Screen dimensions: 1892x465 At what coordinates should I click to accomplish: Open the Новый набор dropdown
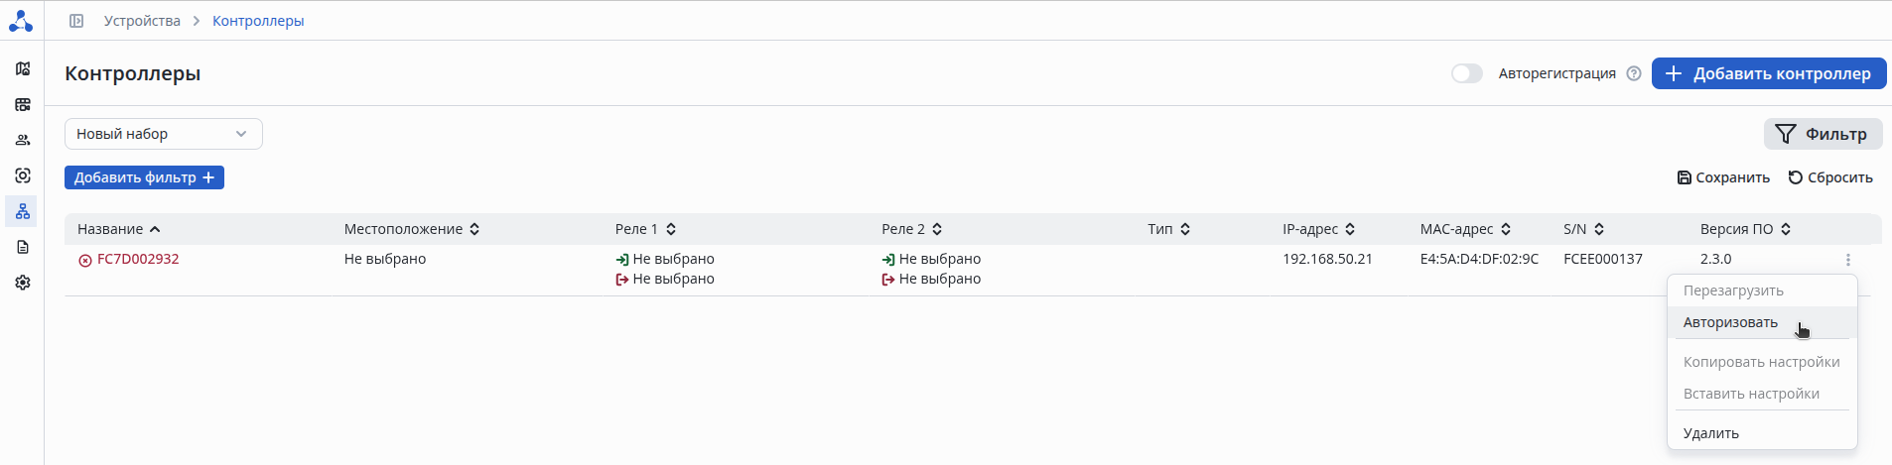tap(163, 134)
